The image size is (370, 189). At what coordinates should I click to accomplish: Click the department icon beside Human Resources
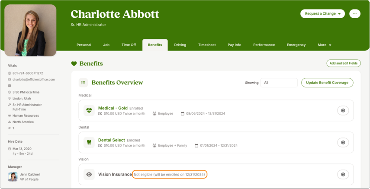coord(10,115)
